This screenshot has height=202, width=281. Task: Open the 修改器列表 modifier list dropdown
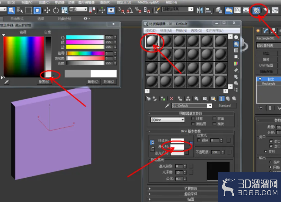tap(268, 46)
